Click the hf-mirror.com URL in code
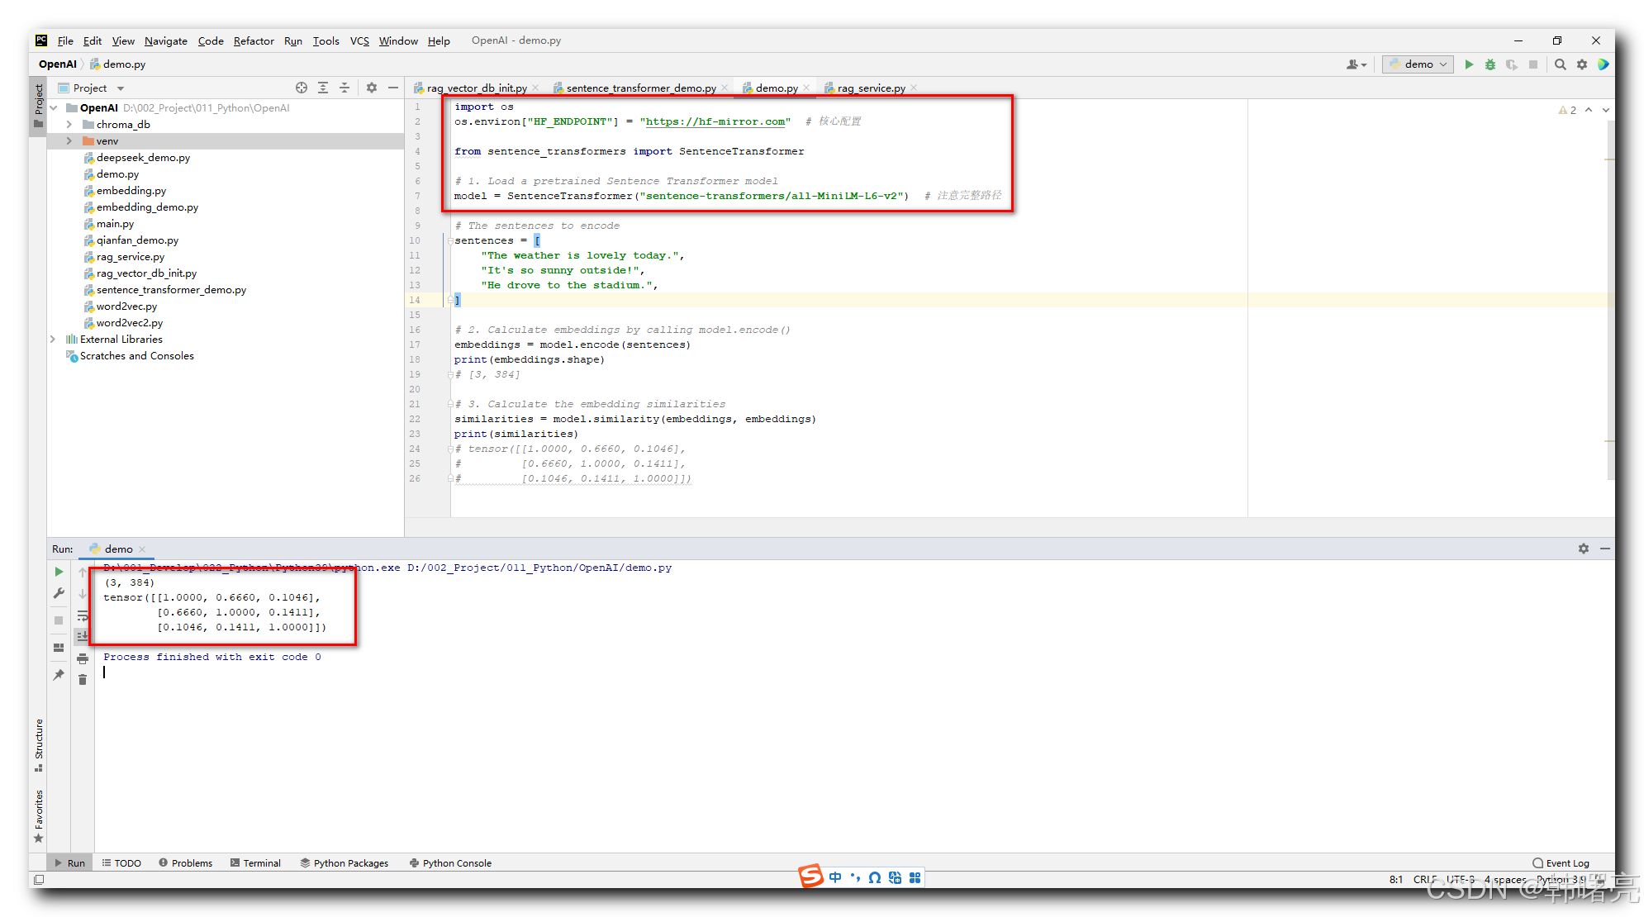 tap(715, 121)
